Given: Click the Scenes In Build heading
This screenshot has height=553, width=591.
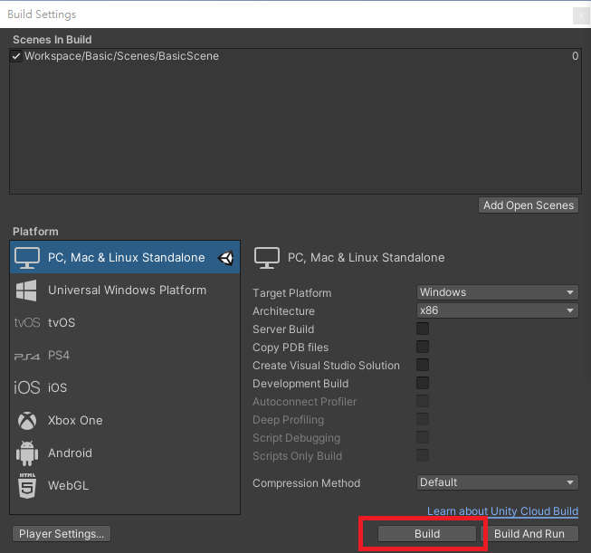Looking at the screenshot, I should click(52, 40).
